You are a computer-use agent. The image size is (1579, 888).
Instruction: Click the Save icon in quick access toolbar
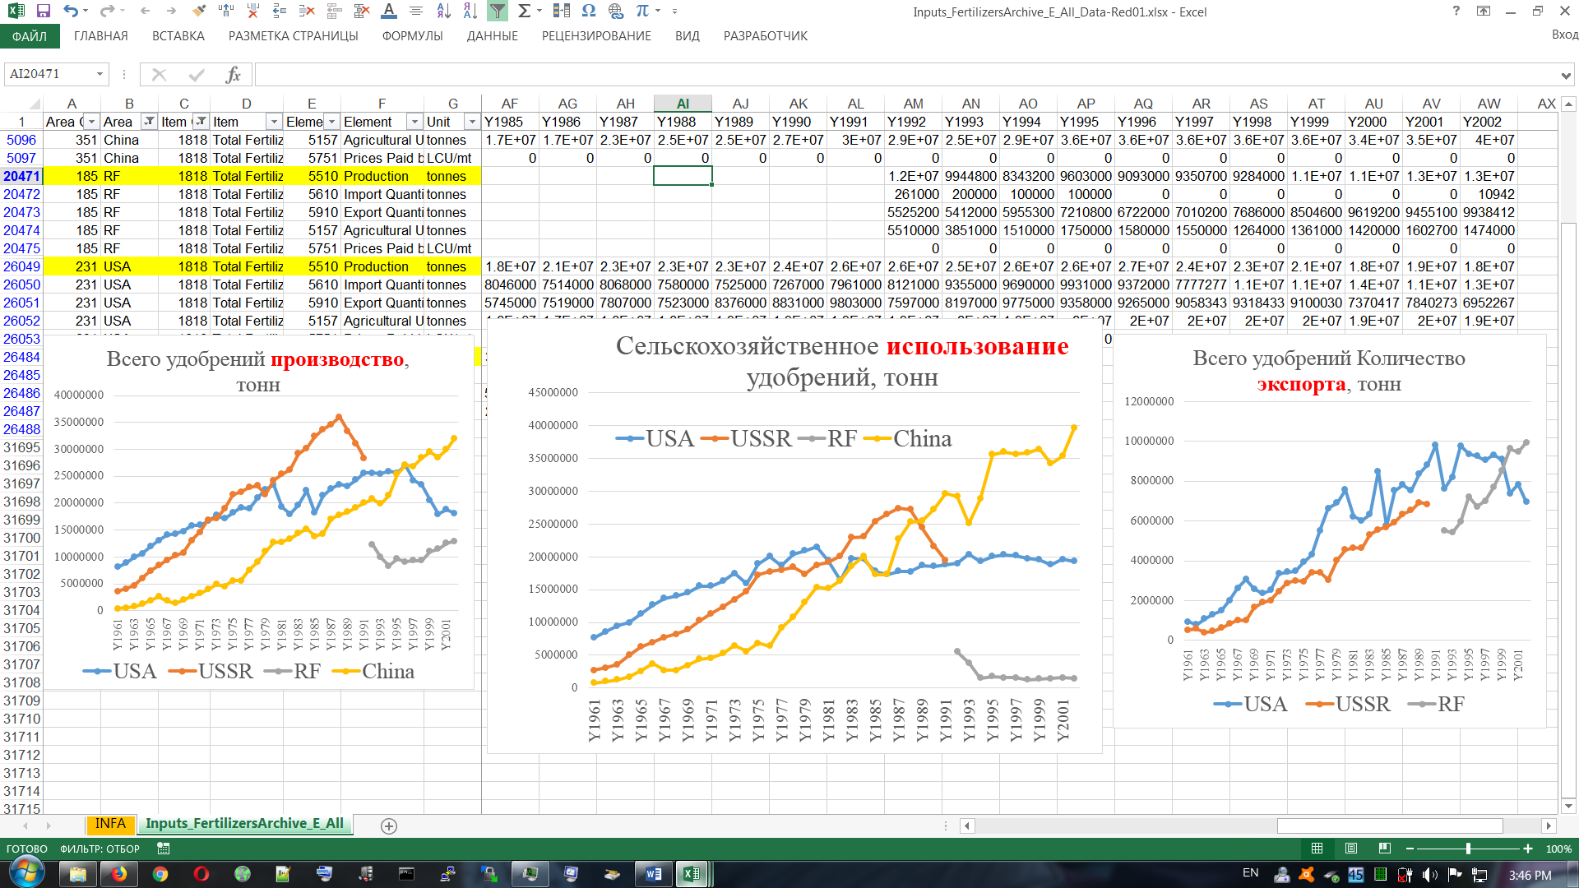44,12
